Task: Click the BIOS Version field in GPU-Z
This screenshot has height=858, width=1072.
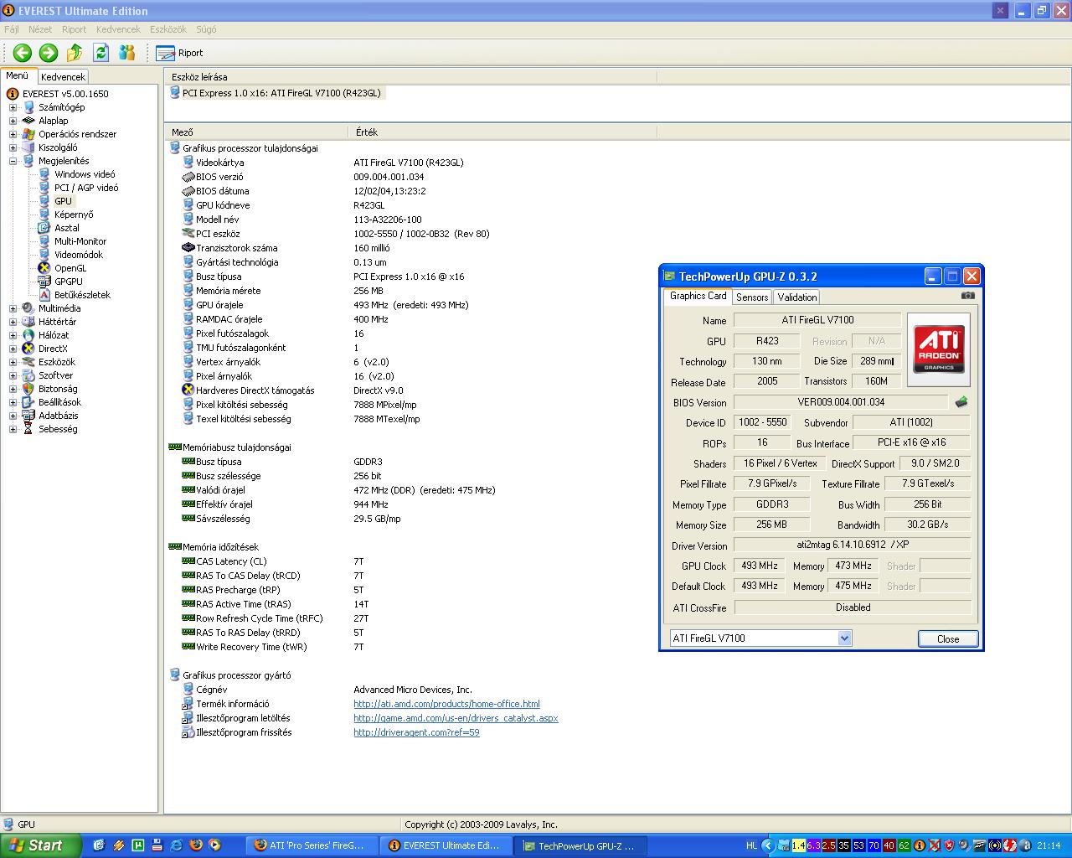Action: pos(840,402)
